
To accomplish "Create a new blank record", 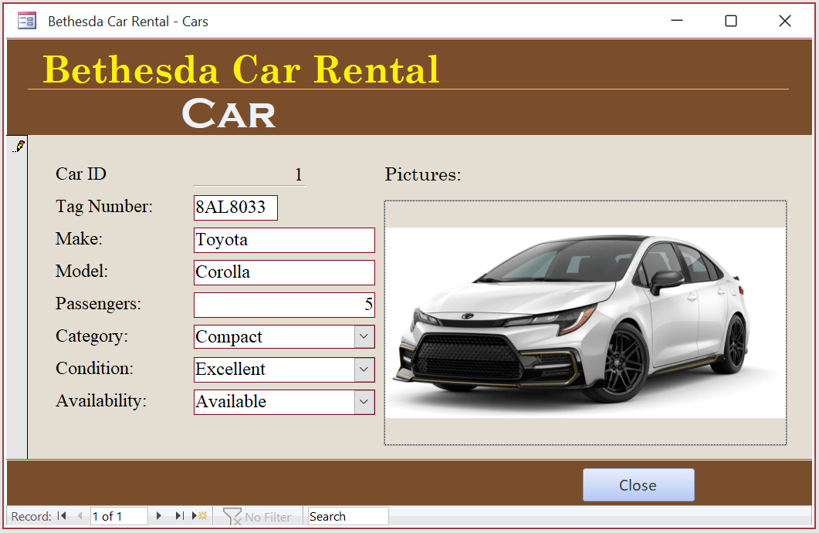I will 196,516.
